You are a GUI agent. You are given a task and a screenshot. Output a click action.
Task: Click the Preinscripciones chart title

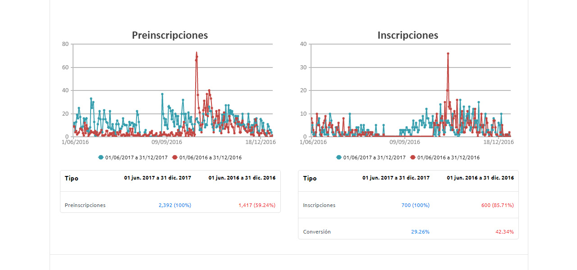(170, 35)
